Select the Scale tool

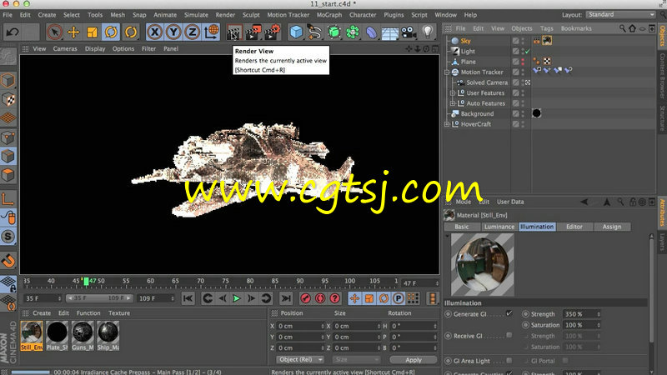92,32
